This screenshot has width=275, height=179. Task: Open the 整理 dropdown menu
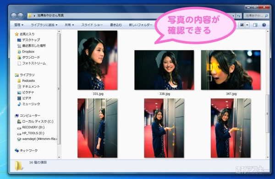click(19, 25)
